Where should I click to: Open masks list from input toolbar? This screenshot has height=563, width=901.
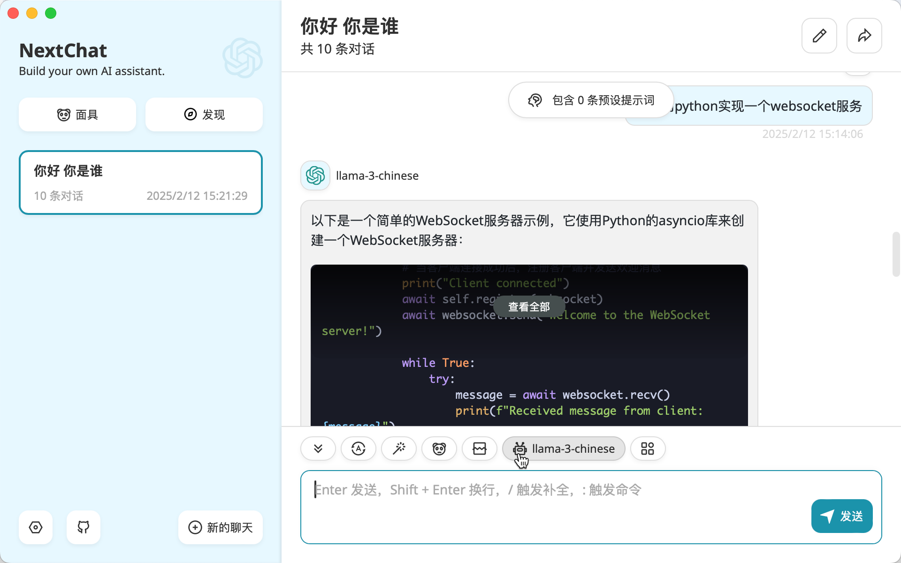pyautogui.click(x=439, y=449)
